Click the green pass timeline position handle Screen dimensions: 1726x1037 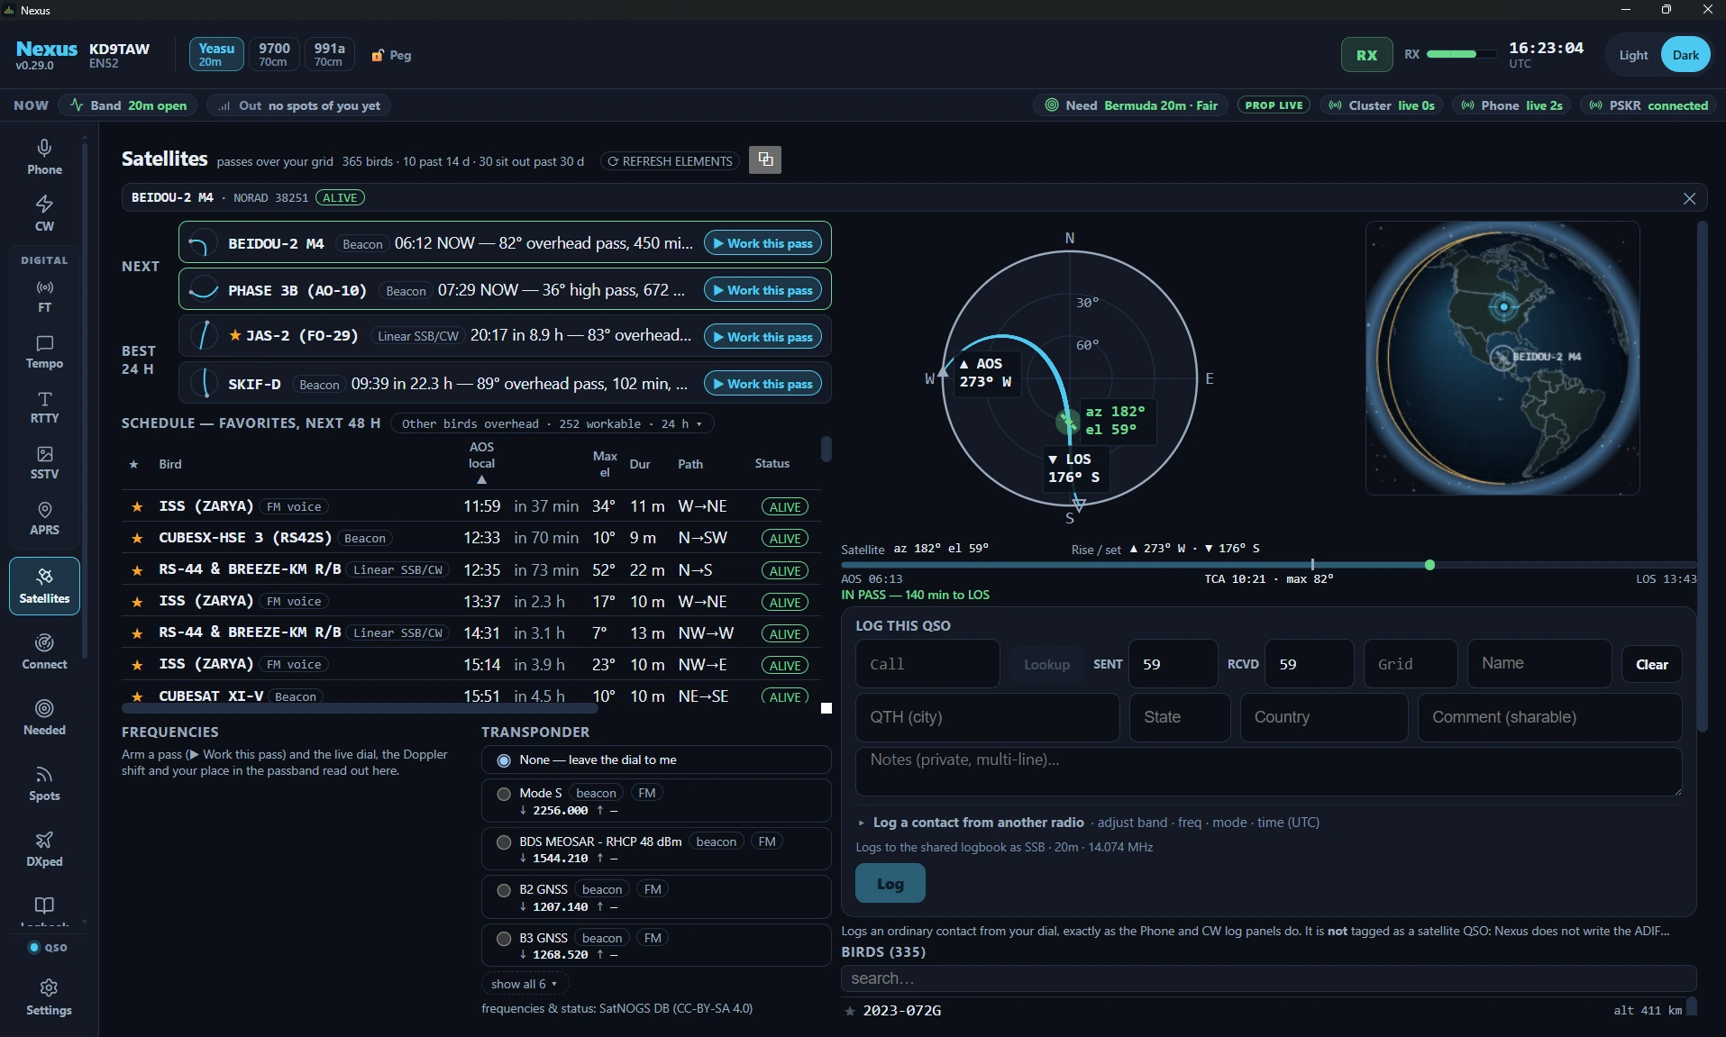pyautogui.click(x=1429, y=565)
